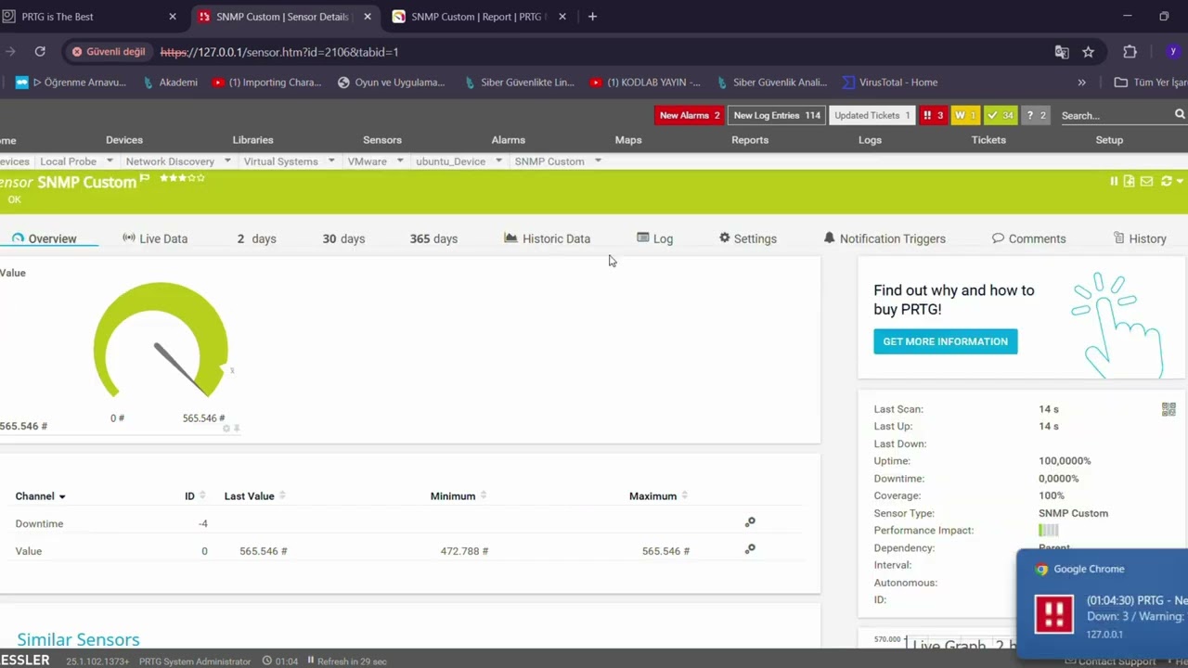Screen dimensions: 1188x668
Task: Click the gauge settings gear below the gauge
Action: [x=226, y=428]
